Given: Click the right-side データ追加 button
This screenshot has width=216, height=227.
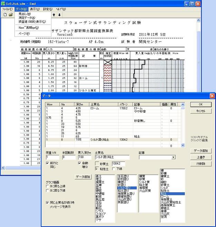Looking at the screenshot, I should [x=201, y=151].
